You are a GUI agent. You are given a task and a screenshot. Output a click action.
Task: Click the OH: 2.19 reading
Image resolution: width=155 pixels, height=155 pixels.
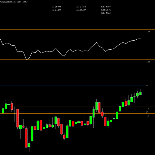pos(106,10)
